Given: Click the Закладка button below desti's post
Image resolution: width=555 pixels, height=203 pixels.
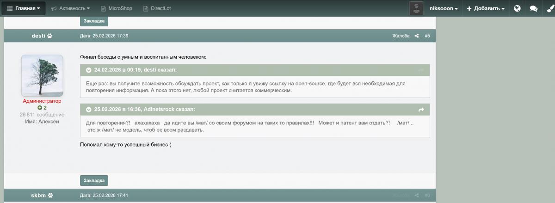Looking at the screenshot, I should (94, 180).
